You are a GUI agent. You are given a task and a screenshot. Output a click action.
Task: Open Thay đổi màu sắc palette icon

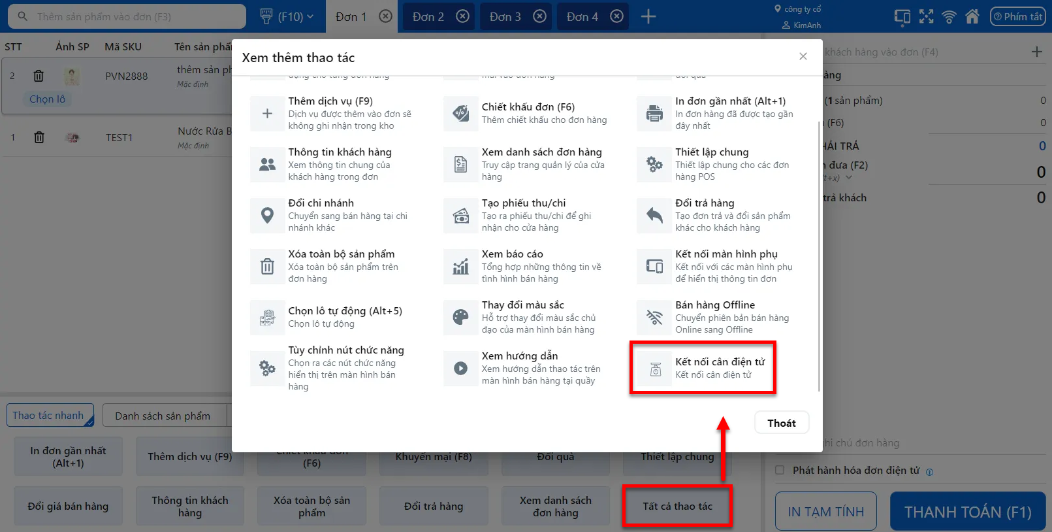click(460, 318)
